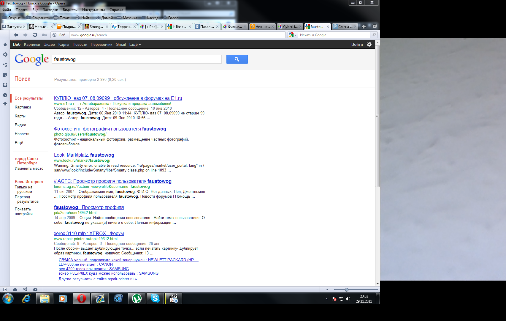Open the Bookmarks panel star icon
506x321 pixels.
(5, 45)
